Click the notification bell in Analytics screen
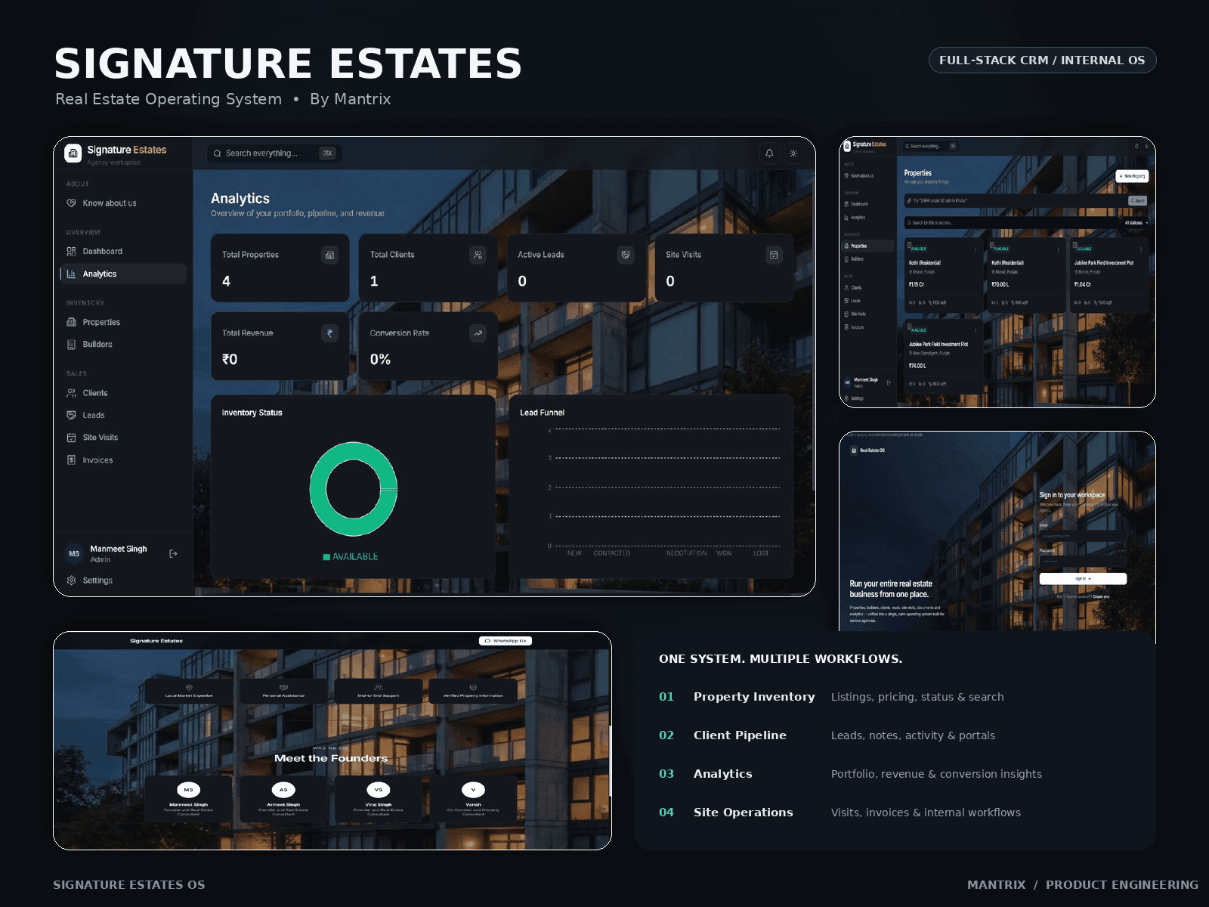Viewport: 1209px width, 907px height. 769,153
